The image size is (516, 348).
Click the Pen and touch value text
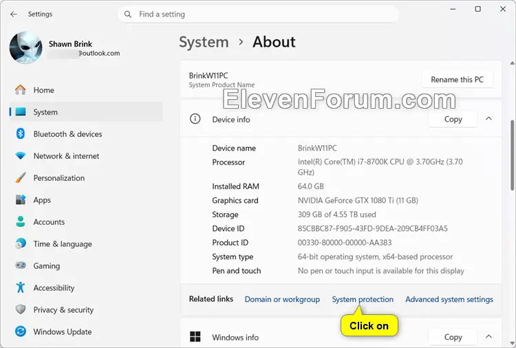pos(380,271)
